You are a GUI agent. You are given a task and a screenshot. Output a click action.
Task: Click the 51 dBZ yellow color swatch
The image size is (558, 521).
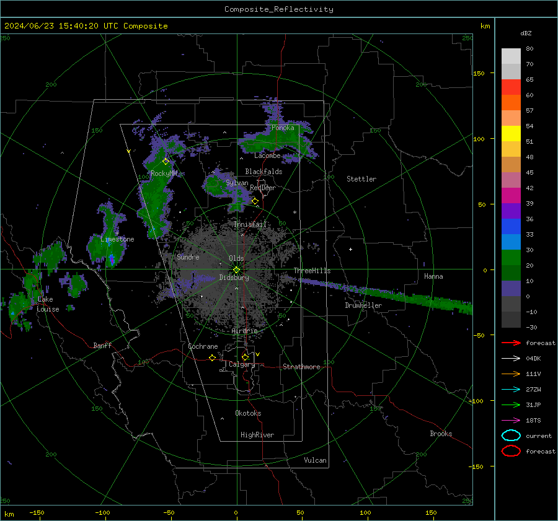point(511,133)
